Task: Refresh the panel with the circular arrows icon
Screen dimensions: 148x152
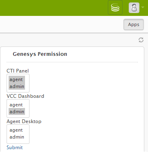Action: (141, 40)
